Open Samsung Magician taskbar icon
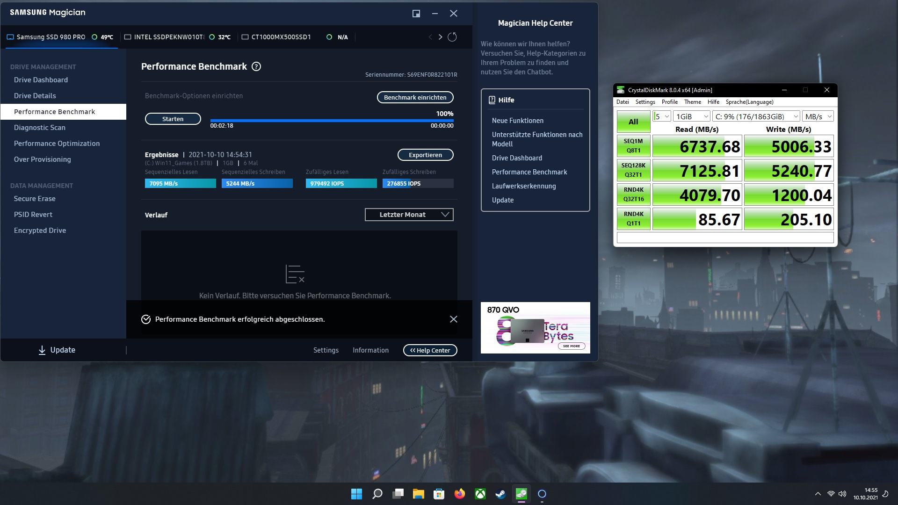 click(x=542, y=494)
